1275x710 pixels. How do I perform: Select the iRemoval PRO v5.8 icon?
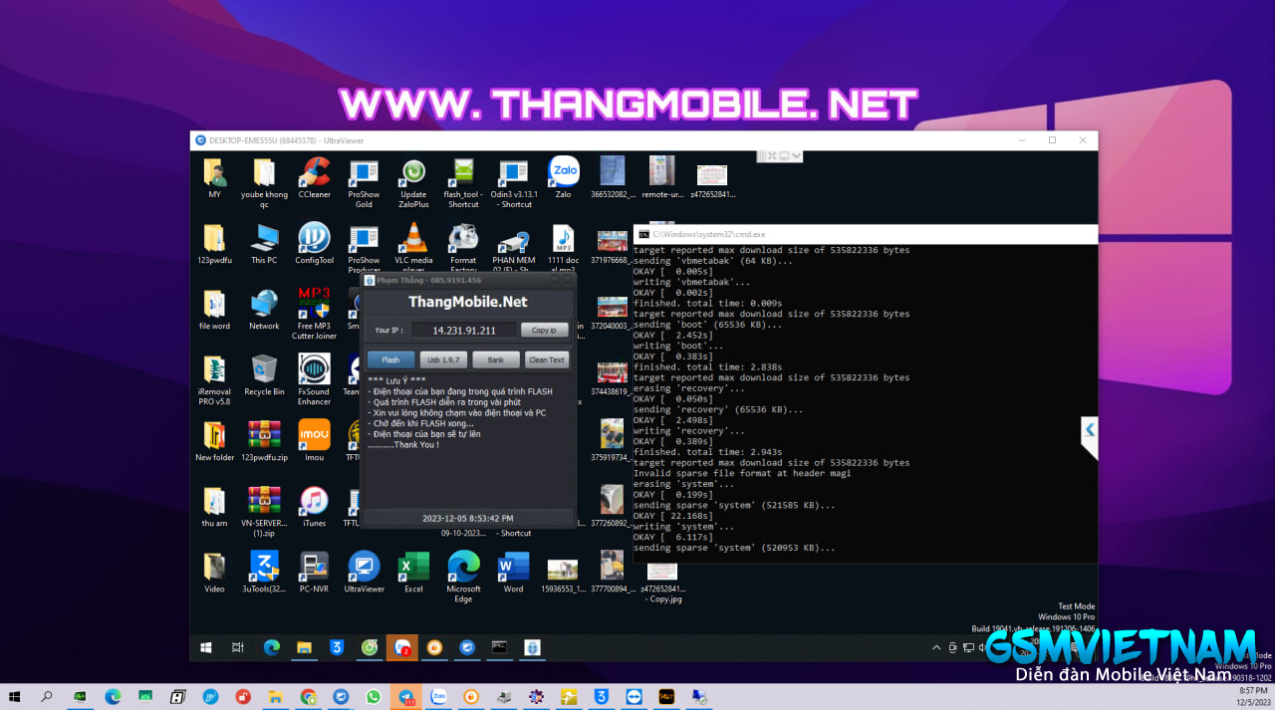point(214,380)
